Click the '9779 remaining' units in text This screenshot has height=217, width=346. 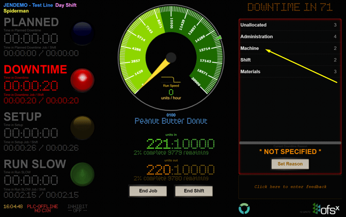188,153
